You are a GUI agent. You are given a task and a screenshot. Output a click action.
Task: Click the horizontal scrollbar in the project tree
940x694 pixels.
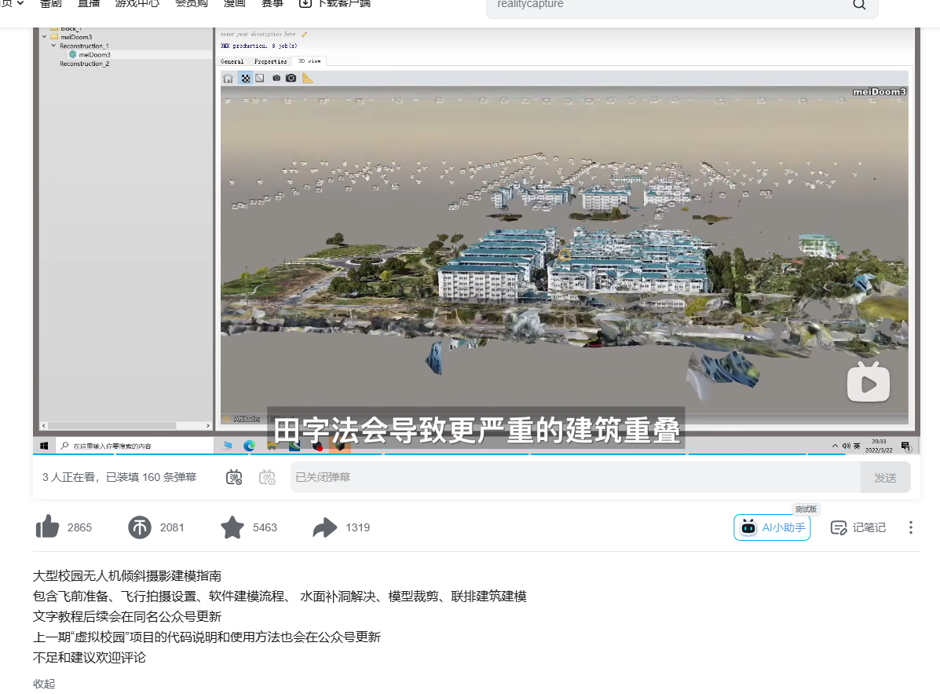pyautogui.click(x=112, y=426)
